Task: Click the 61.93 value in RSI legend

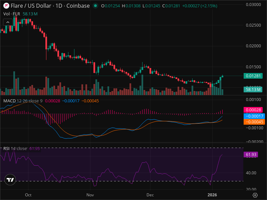Action: [x=35, y=148]
